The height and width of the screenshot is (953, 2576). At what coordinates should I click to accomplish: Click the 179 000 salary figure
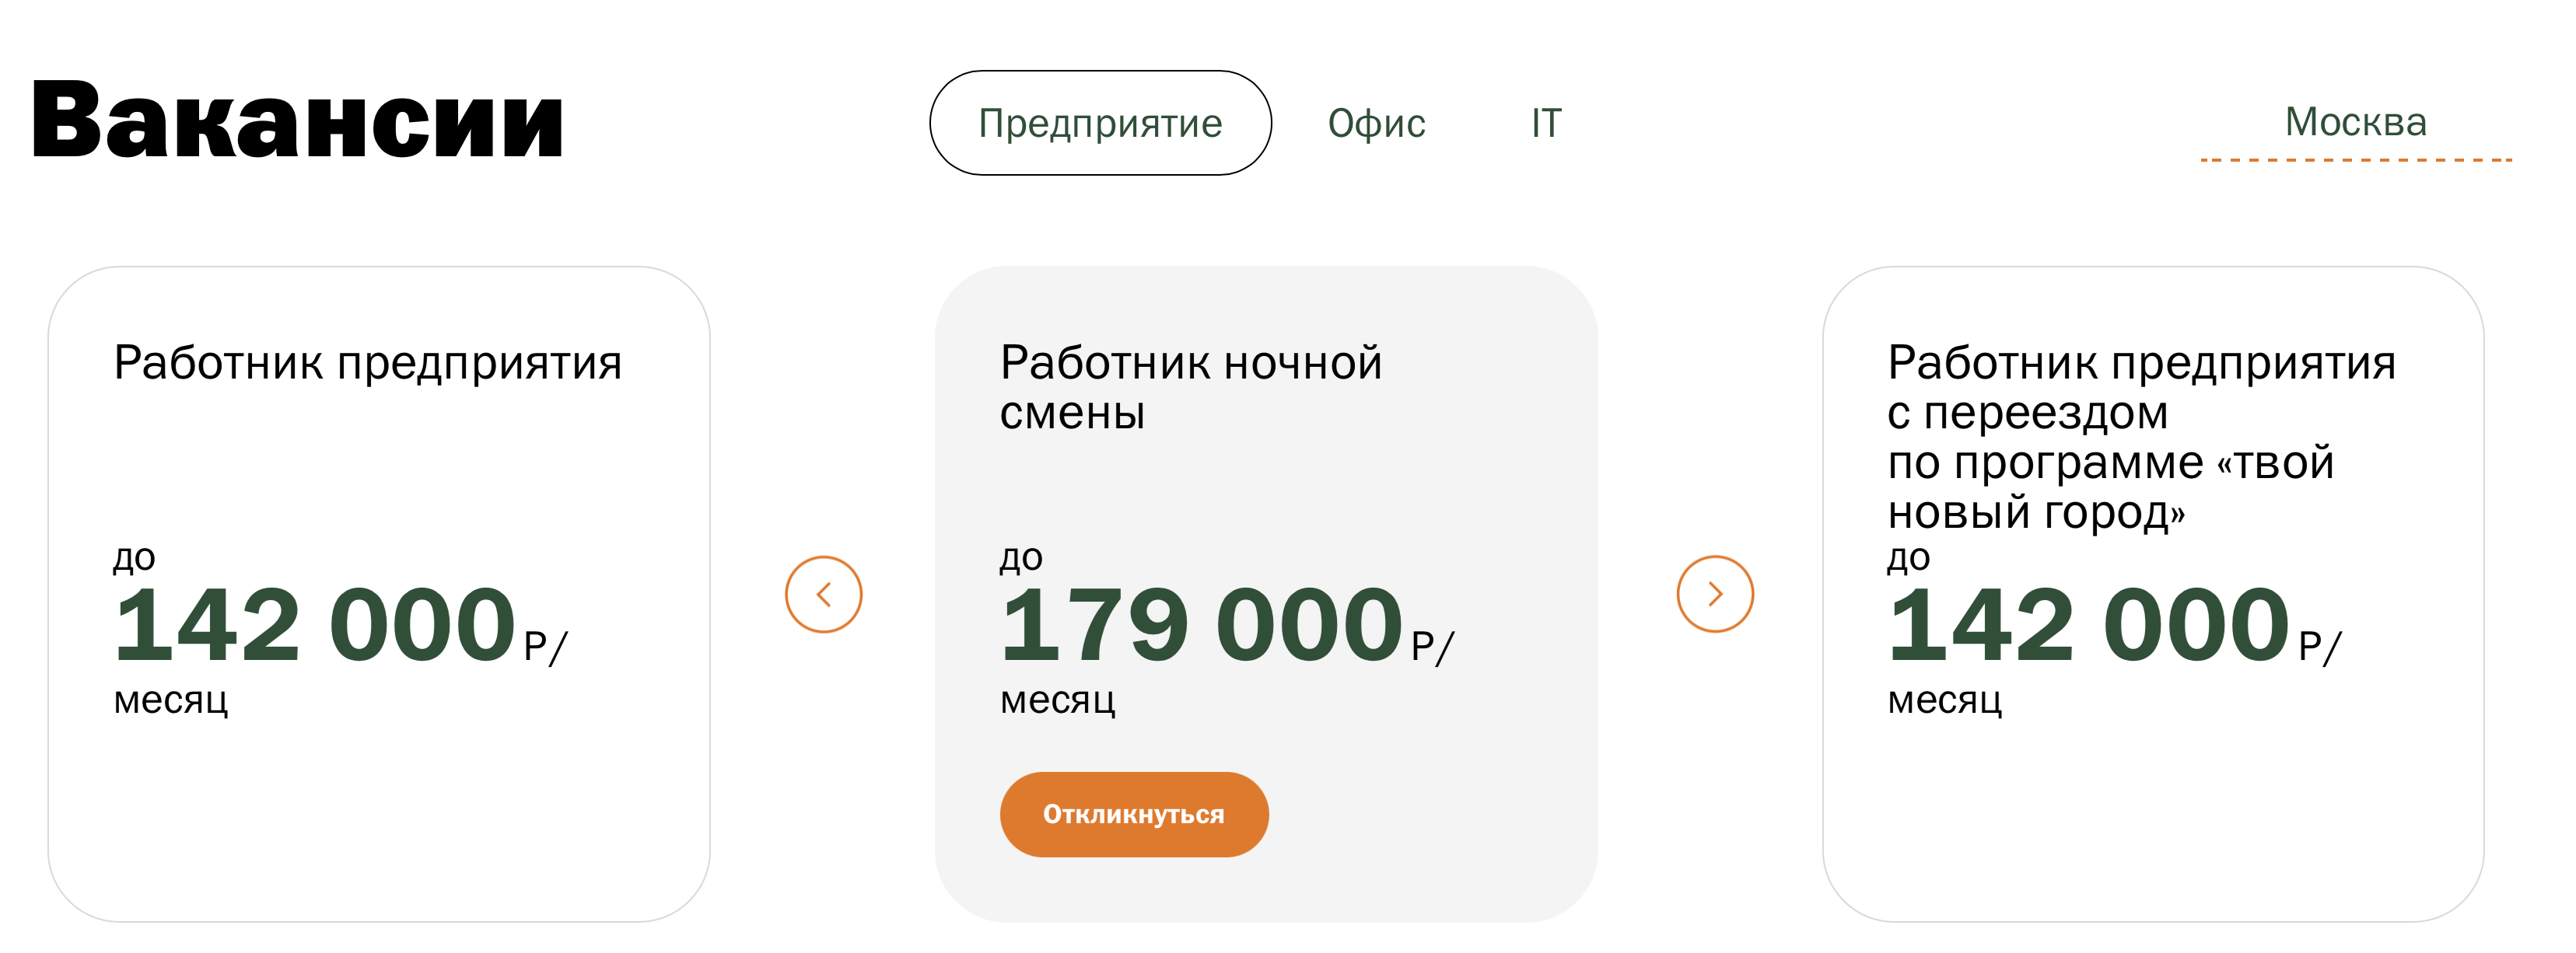pyautogui.click(x=1201, y=625)
